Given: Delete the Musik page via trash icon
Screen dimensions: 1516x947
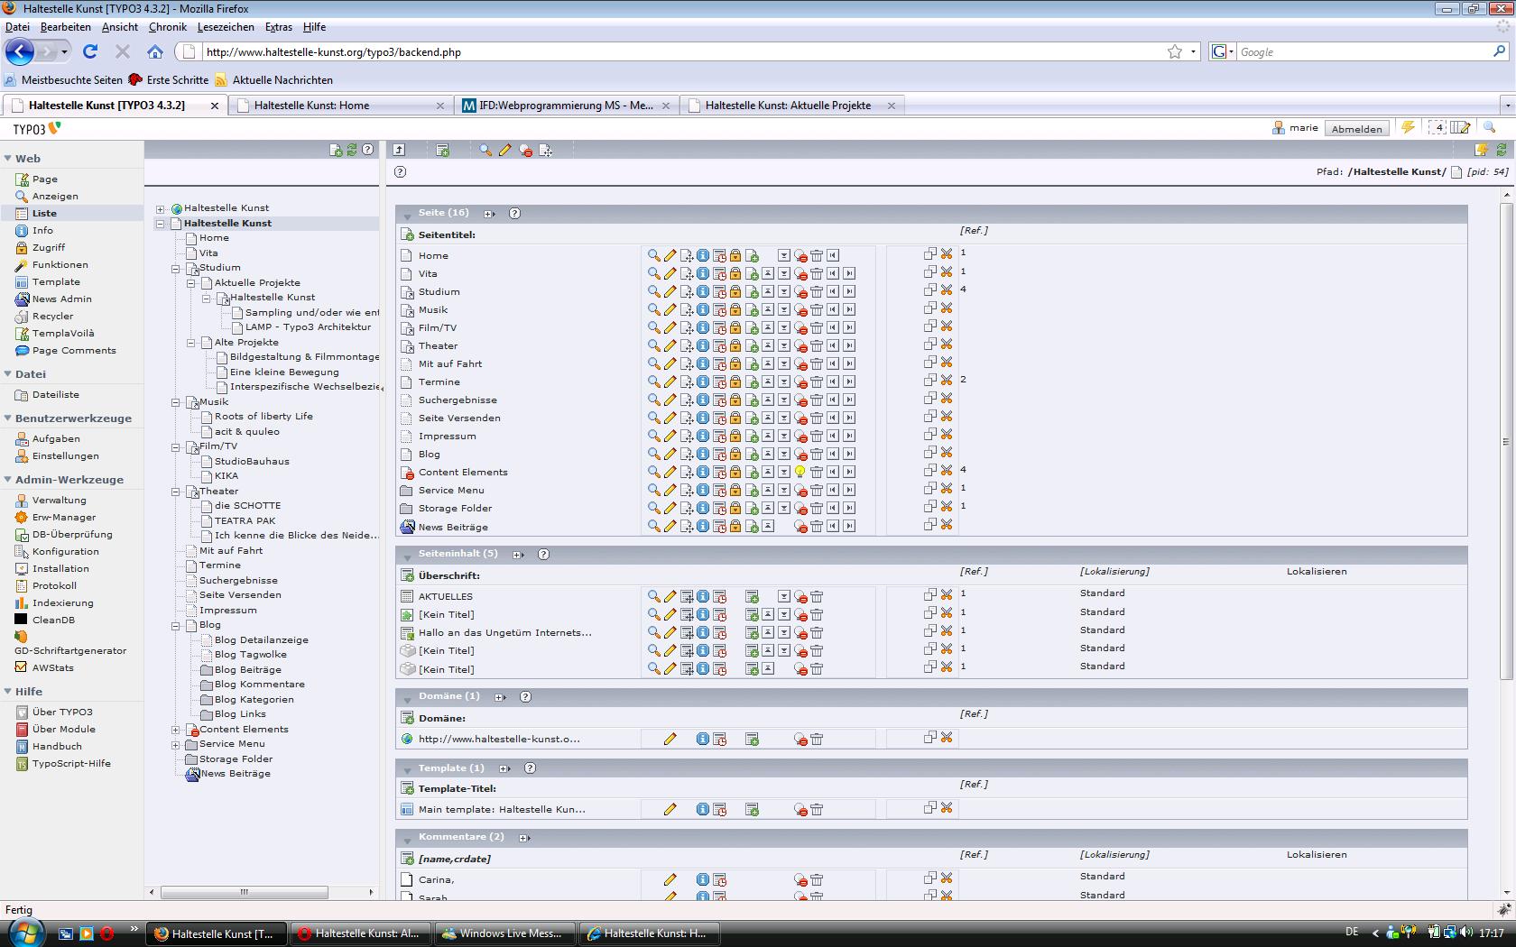Looking at the screenshot, I should click(817, 309).
